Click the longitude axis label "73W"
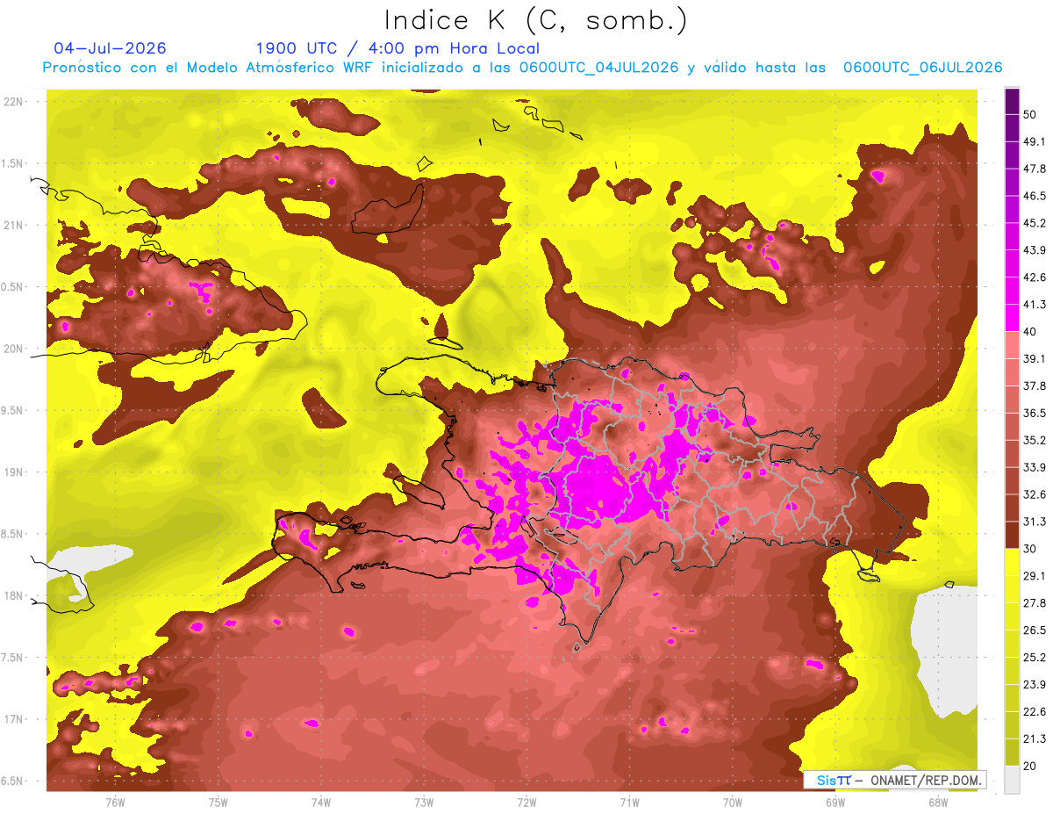 point(424,802)
